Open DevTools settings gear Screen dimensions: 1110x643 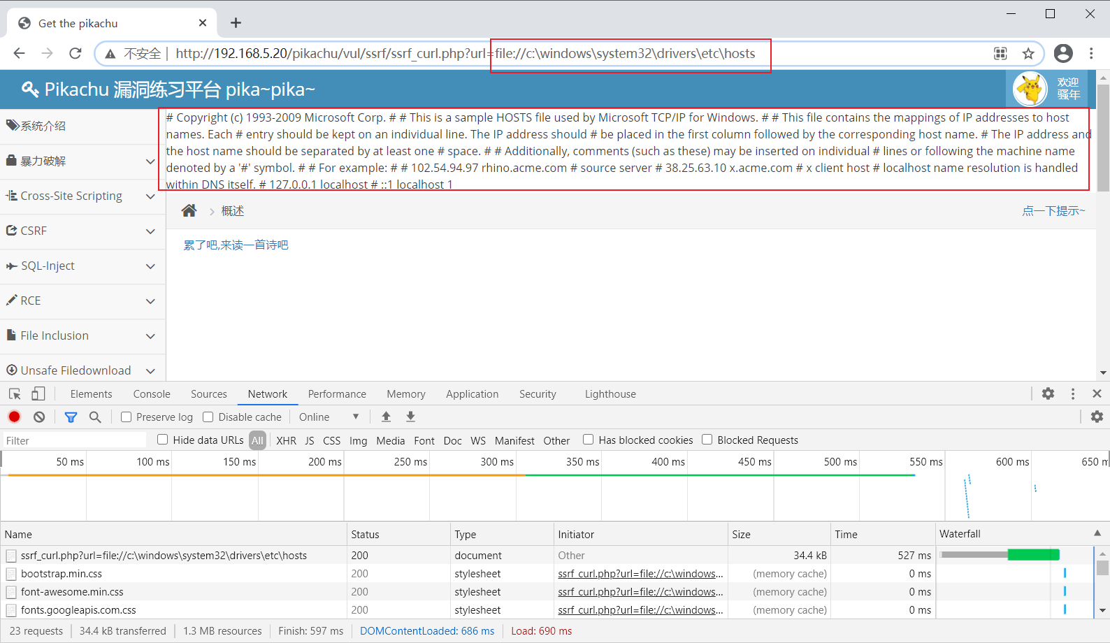point(1048,393)
